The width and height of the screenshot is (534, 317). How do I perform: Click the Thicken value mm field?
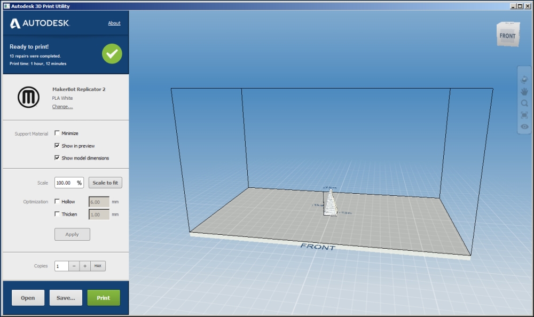pos(99,215)
